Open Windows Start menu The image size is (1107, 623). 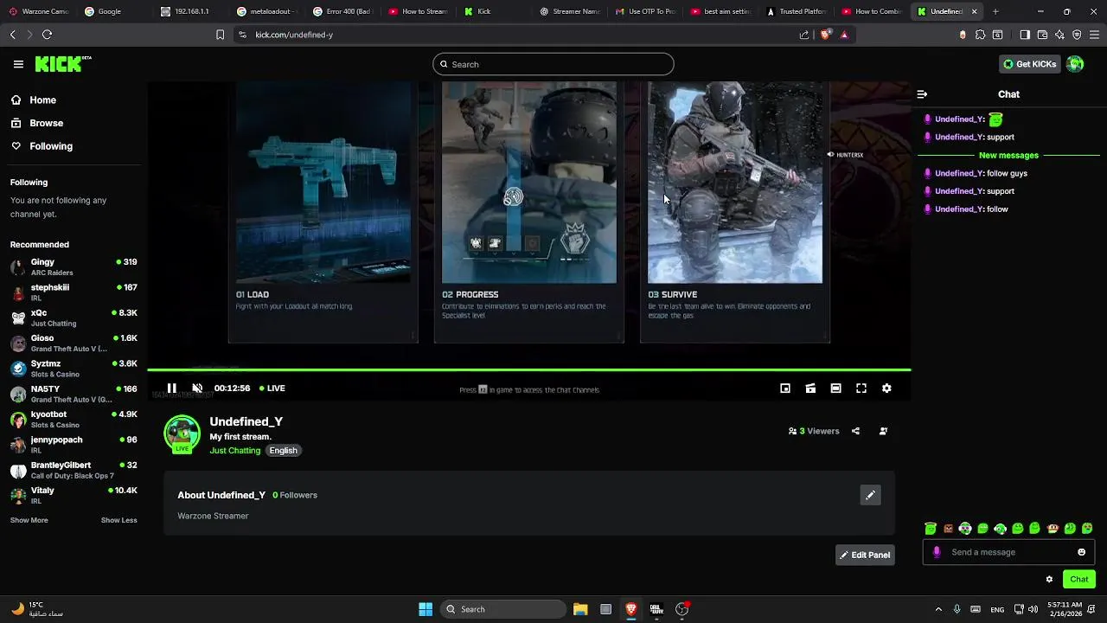point(426,609)
